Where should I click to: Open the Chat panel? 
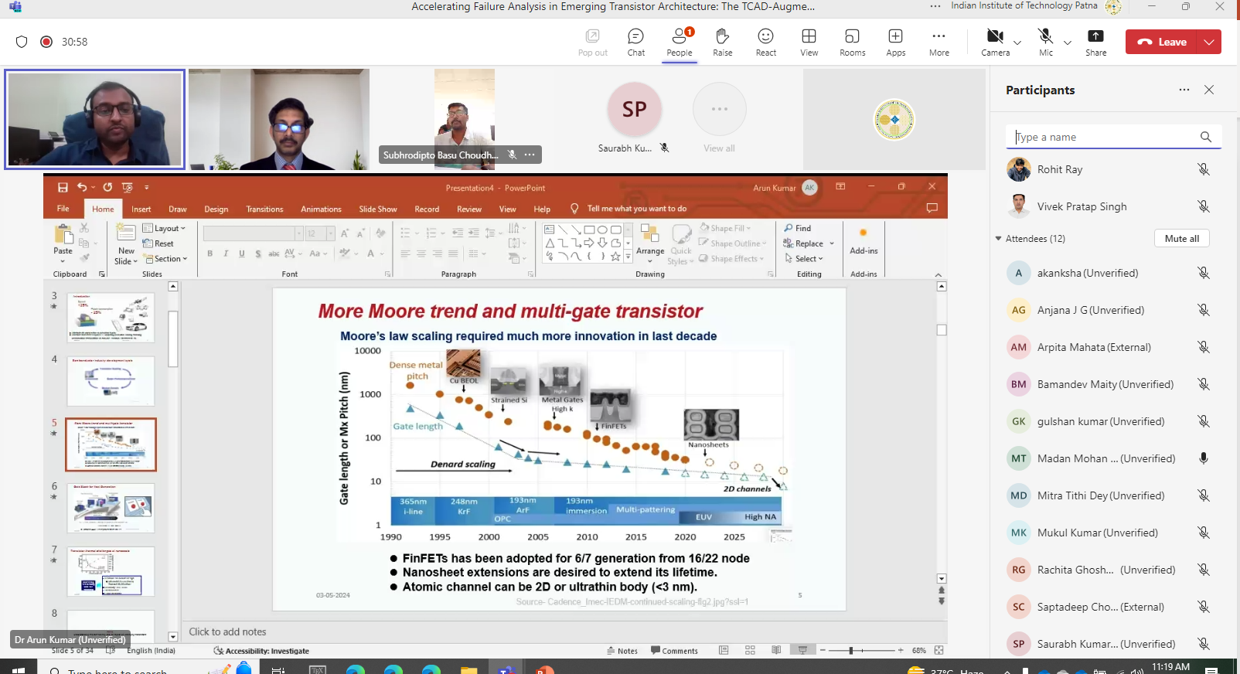(635, 42)
